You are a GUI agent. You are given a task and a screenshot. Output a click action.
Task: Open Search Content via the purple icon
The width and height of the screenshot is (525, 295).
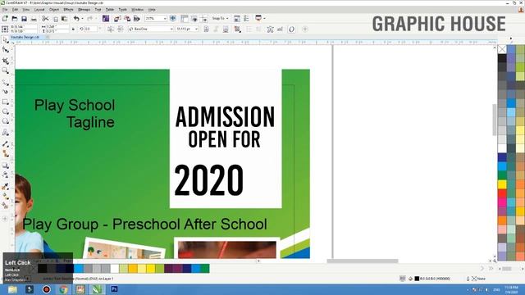[x=106, y=19]
